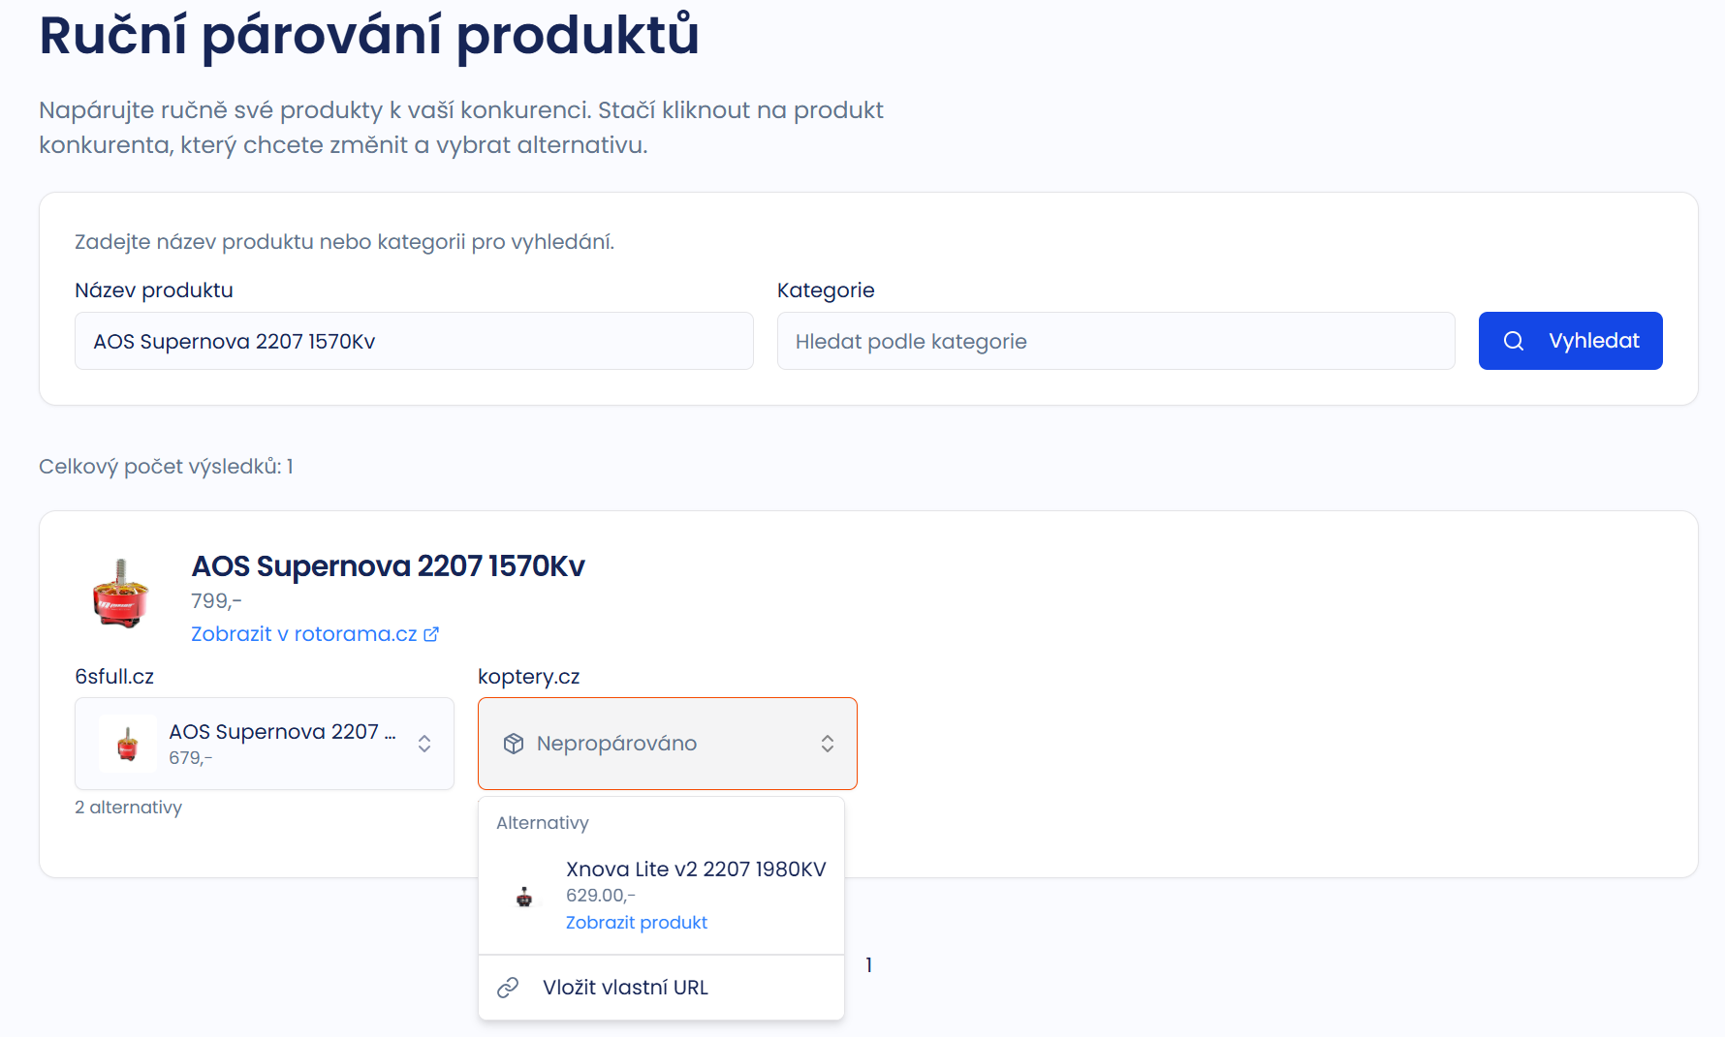Open the Zobrazit produkt link
1725x1037 pixels.
pos(636,922)
